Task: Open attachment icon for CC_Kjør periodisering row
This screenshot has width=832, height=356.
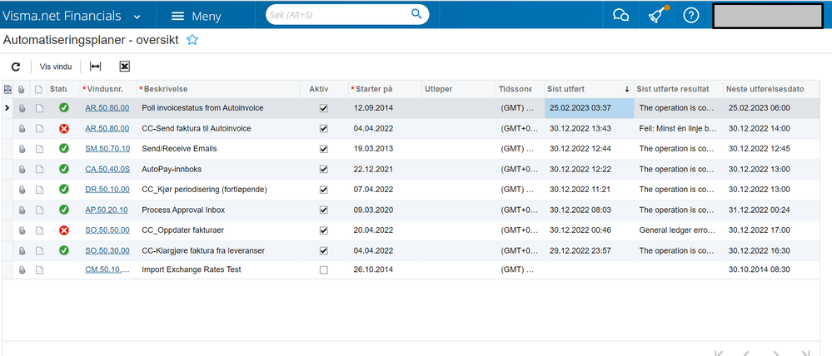Action: (22, 190)
